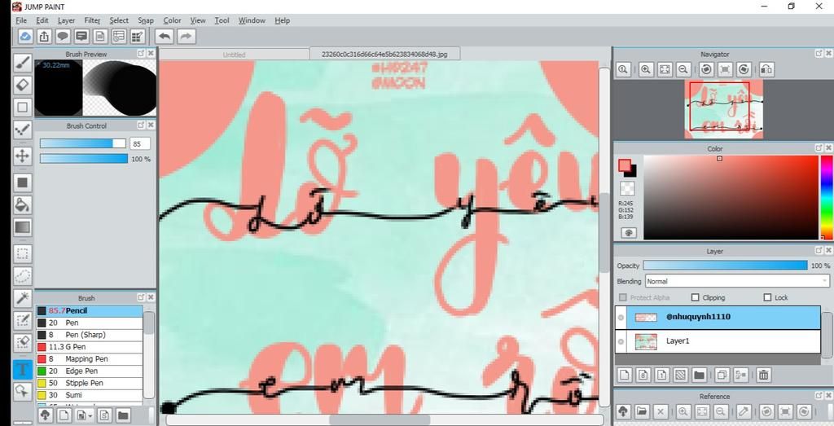Duplicate the selected layer
This screenshot has height=426, width=834.
pos(722,375)
